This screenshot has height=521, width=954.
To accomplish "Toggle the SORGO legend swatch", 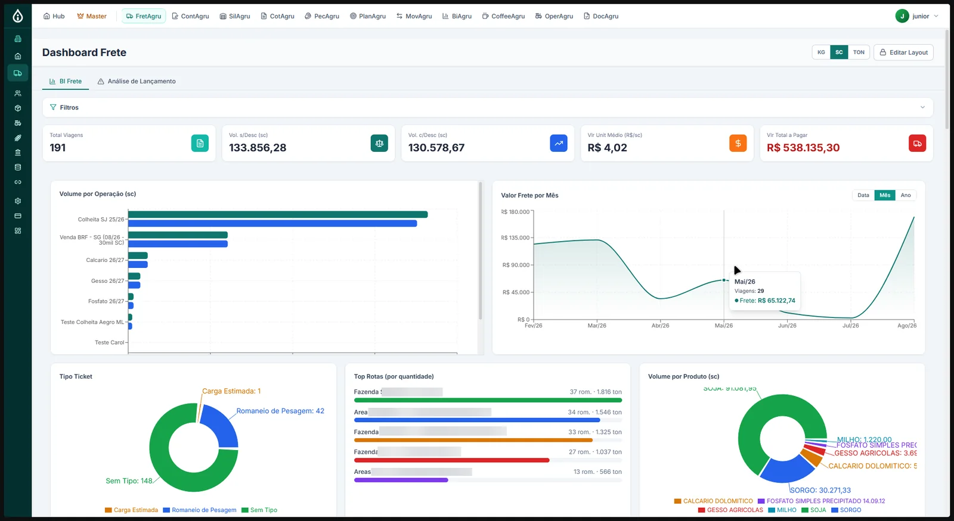I will coord(835,510).
